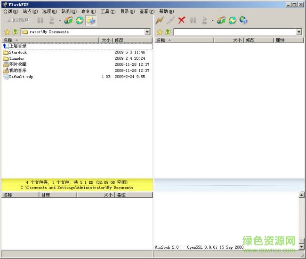Select the Default.rdp file
This screenshot has width=306, height=259.
point(77,77)
